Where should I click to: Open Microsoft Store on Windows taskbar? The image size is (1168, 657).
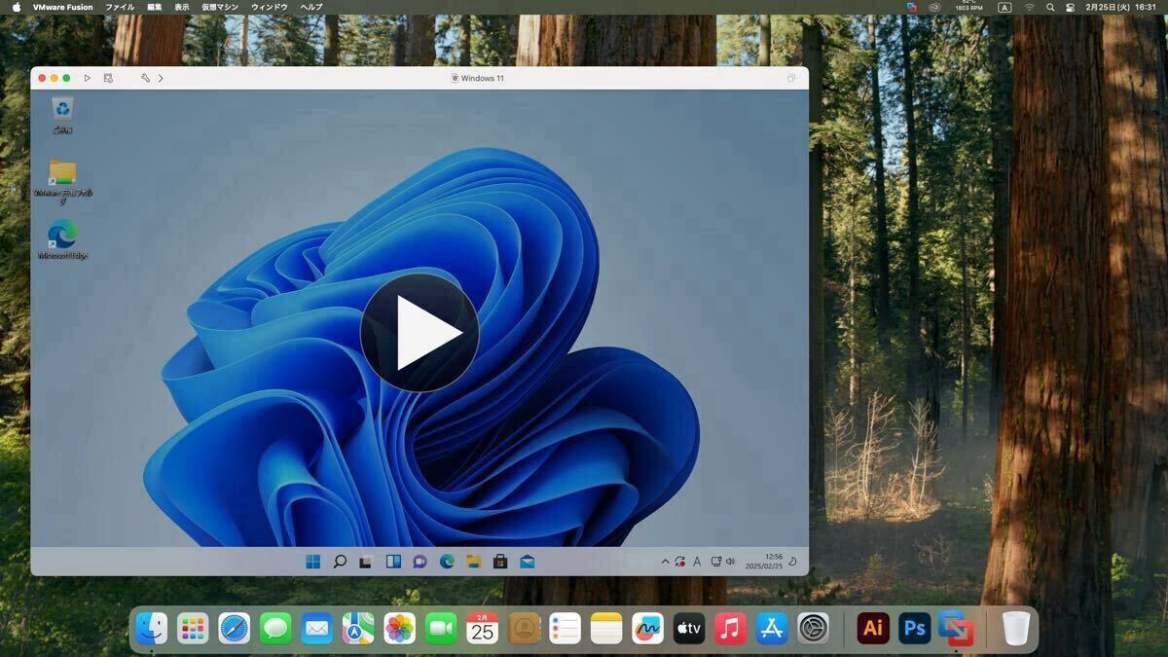point(500,562)
